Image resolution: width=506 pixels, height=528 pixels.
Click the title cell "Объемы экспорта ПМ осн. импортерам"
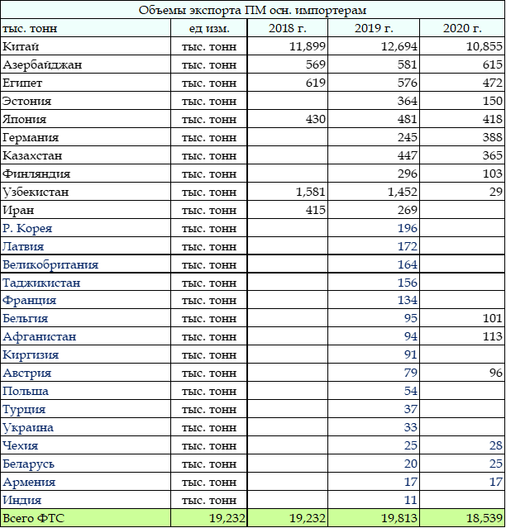[253, 10]
